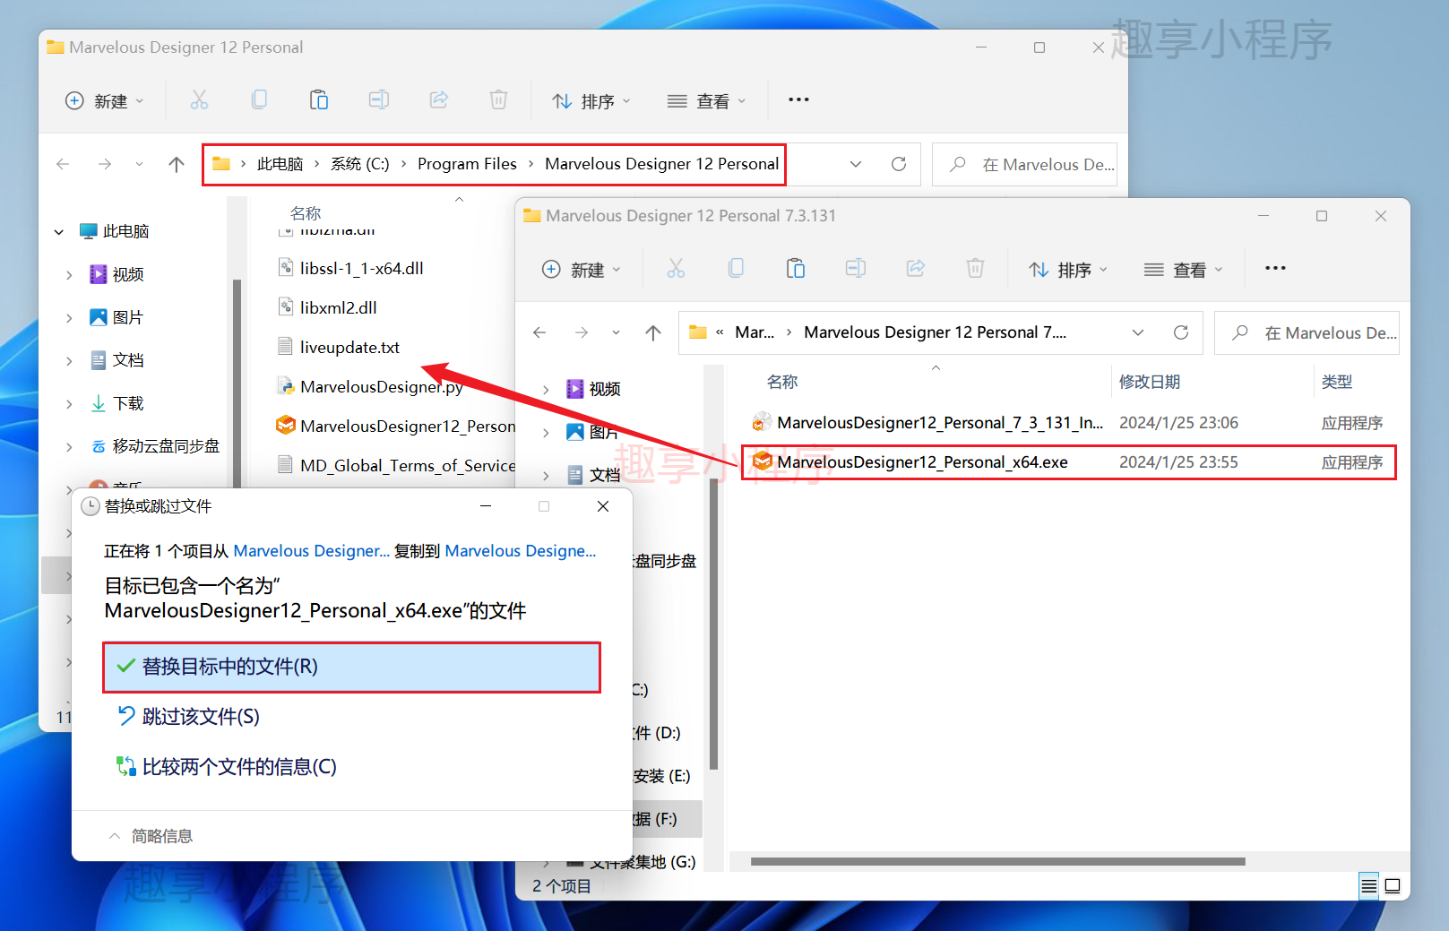Viewport: 1449px width, 931px height.
Task: Select 移动云盘同步盘 in back window sidebar
Action: 155,446
